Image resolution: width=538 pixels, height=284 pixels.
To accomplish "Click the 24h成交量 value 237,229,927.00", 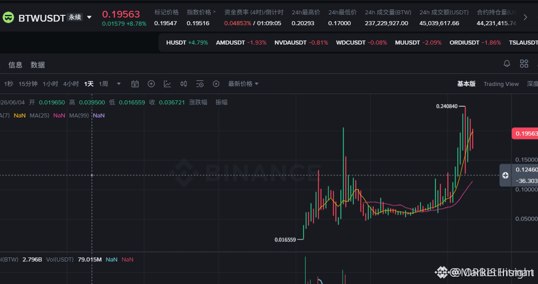I will [386, 23].
